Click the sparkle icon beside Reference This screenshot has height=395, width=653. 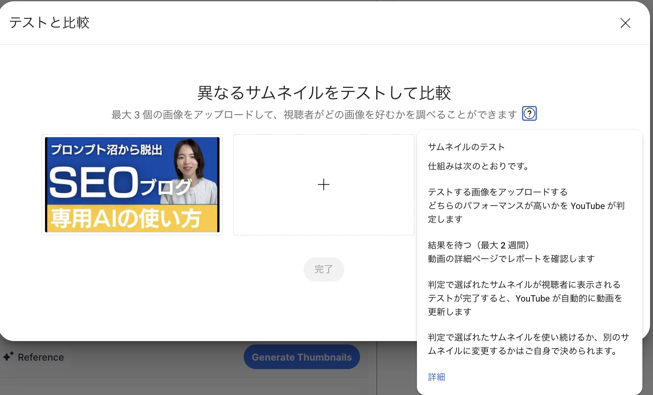click(x=8, y=356)
